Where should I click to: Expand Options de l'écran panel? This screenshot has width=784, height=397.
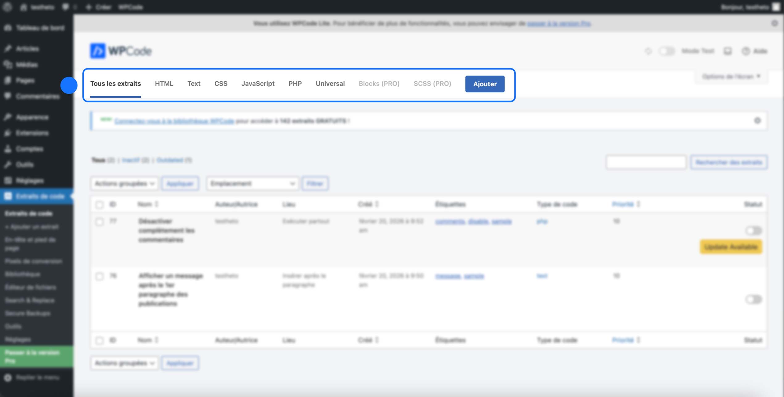point(731,77)
